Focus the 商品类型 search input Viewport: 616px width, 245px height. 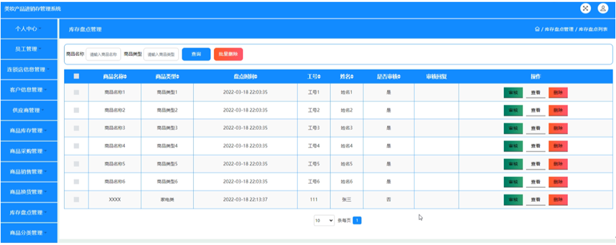[161, 55]
